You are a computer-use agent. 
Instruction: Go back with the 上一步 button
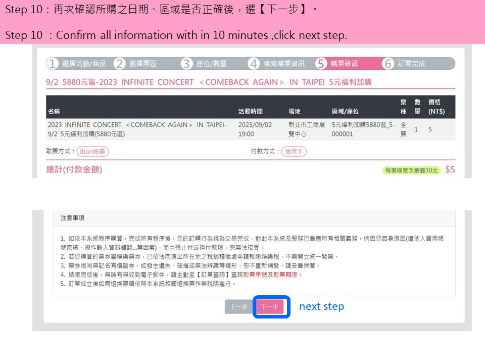238,307
